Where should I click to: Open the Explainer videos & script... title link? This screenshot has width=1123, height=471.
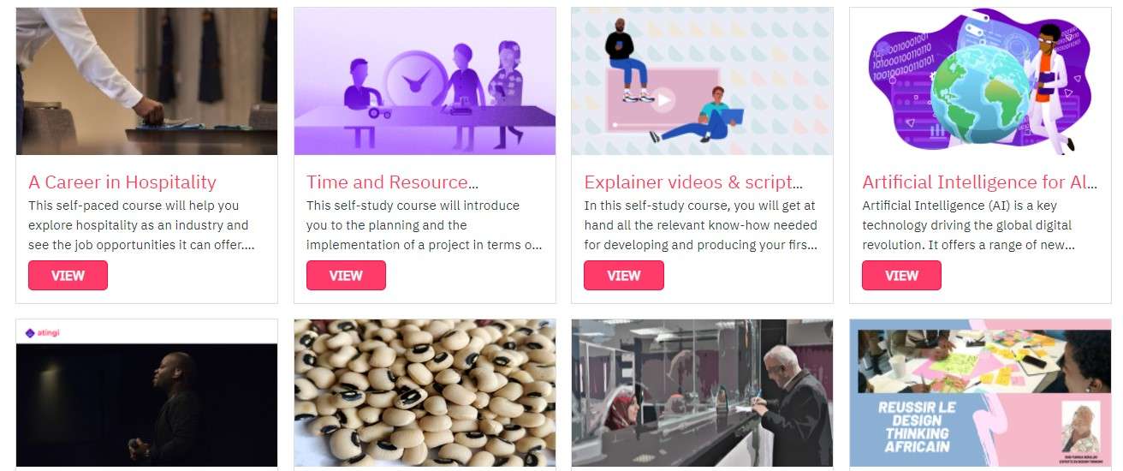point(693,182)
